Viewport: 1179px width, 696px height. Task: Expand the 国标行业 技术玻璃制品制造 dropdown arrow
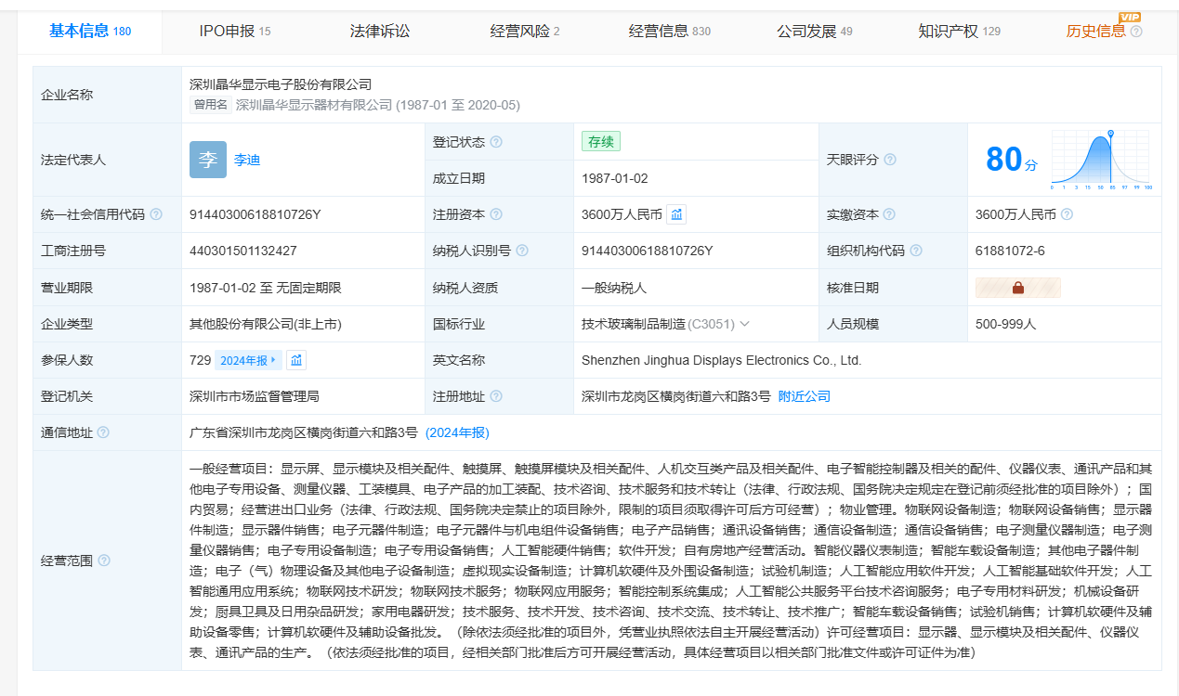tap(745, 325)
